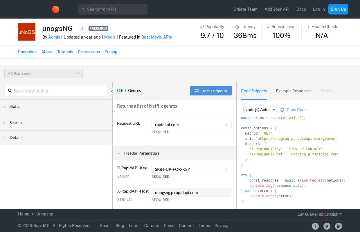Switch to the About tab

pyautogui.click(x=47, y=52)
